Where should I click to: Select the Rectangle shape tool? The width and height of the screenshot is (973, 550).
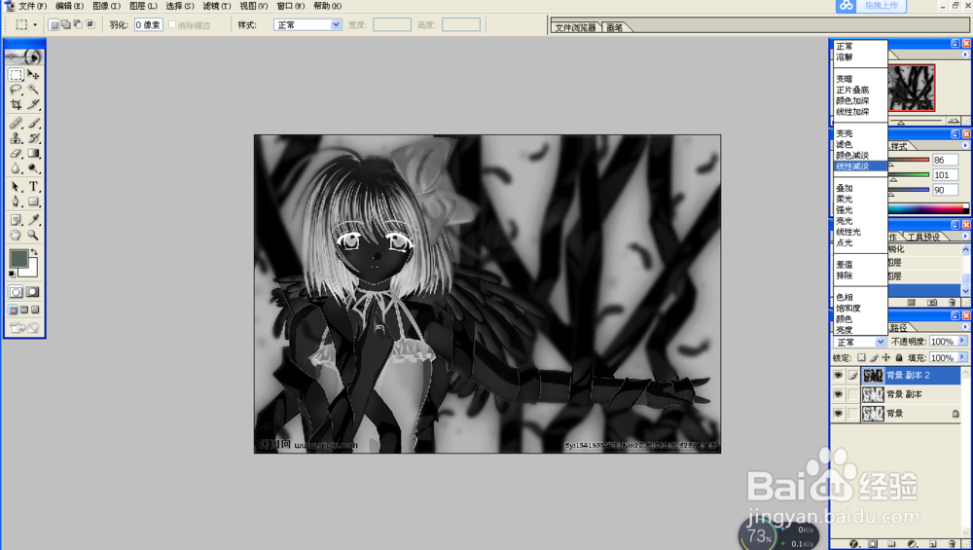(33, 202)
